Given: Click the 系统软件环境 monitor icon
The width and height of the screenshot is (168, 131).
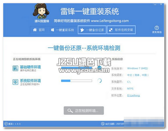Looking at the screenshot, I should [15, 82].
